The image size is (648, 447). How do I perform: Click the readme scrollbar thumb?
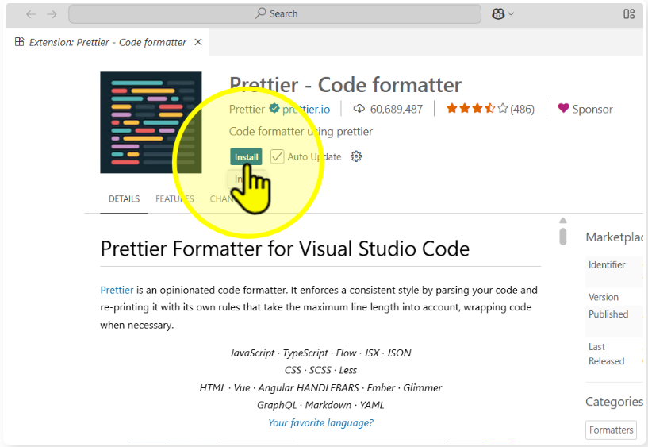(563, 237)
